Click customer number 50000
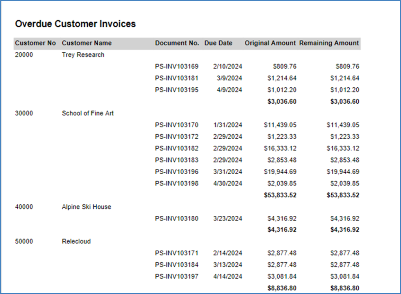Viewport: 401px width, 294px height. (x=24, y=242)
